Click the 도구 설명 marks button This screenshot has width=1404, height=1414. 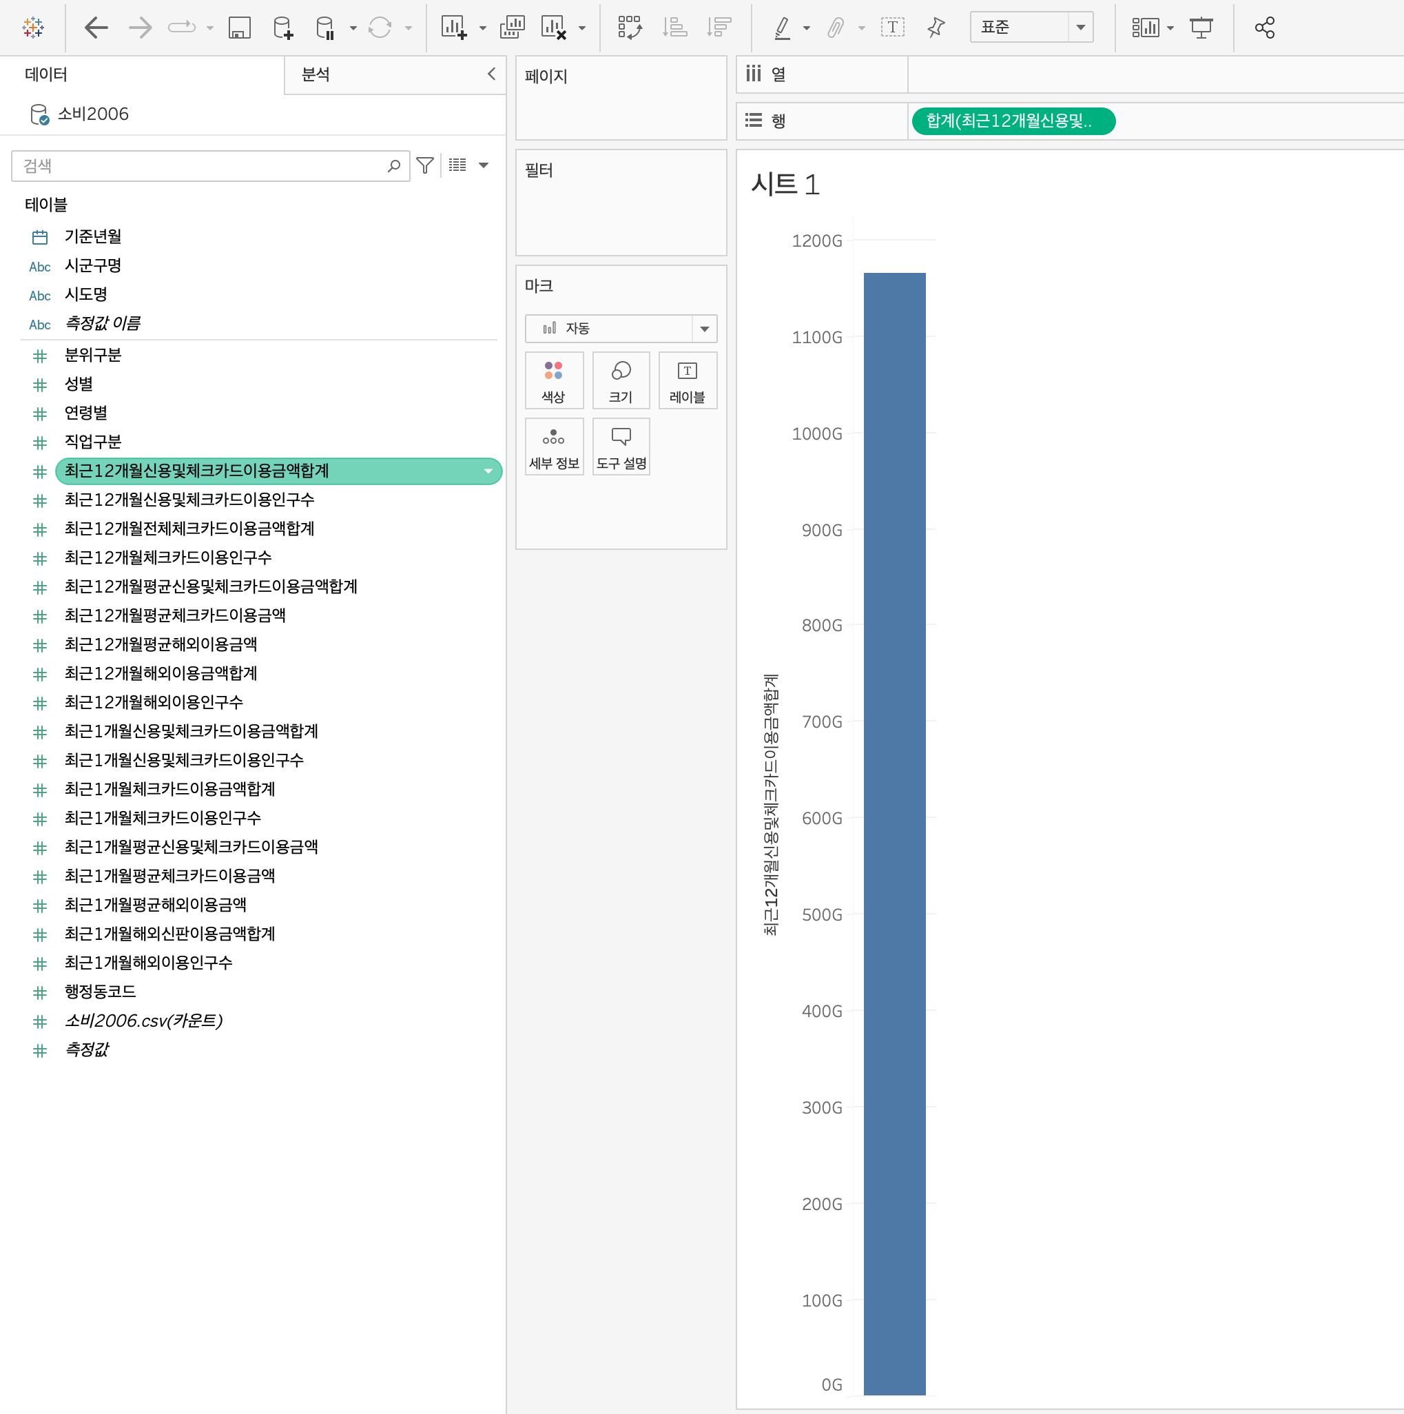pos(621,447)
